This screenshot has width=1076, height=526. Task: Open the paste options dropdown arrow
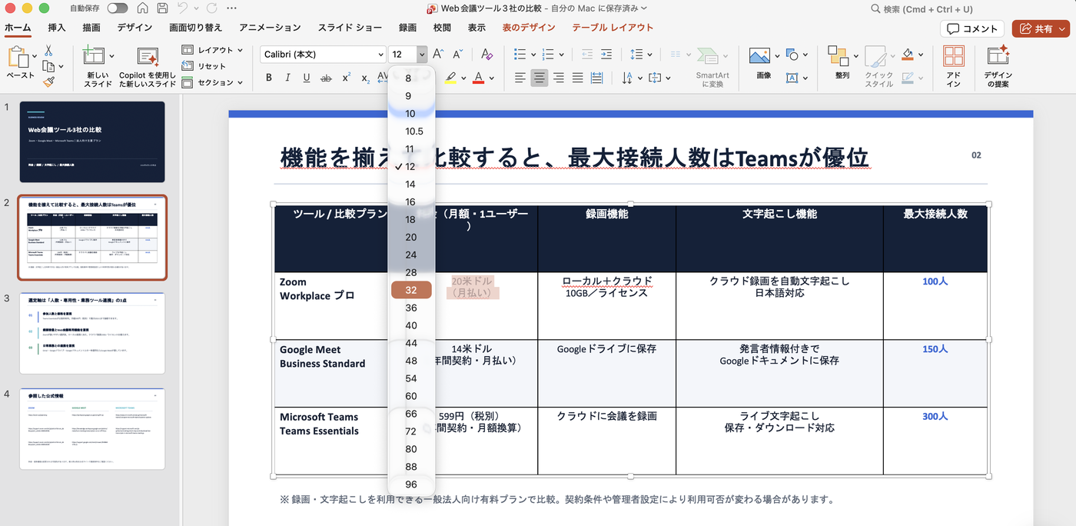[35, 56]
